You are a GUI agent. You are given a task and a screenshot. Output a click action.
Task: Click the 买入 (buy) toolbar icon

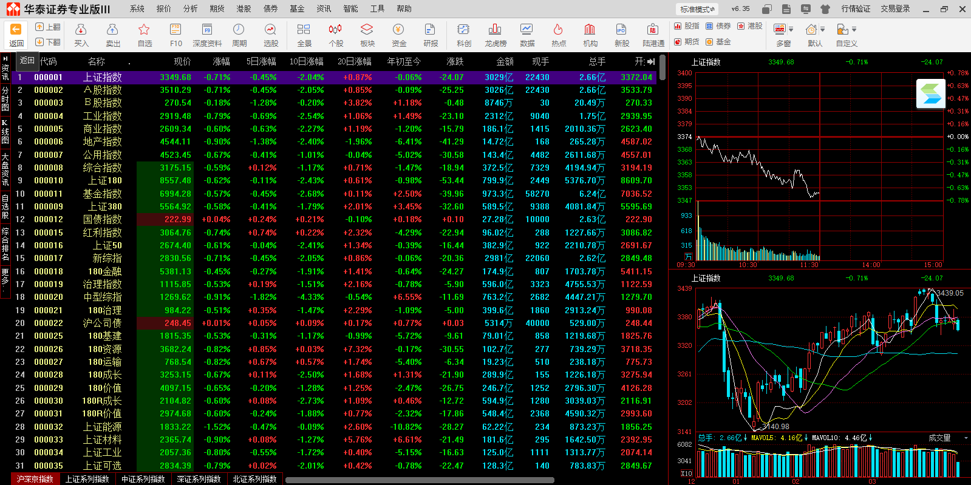click(x=81, y=35)
